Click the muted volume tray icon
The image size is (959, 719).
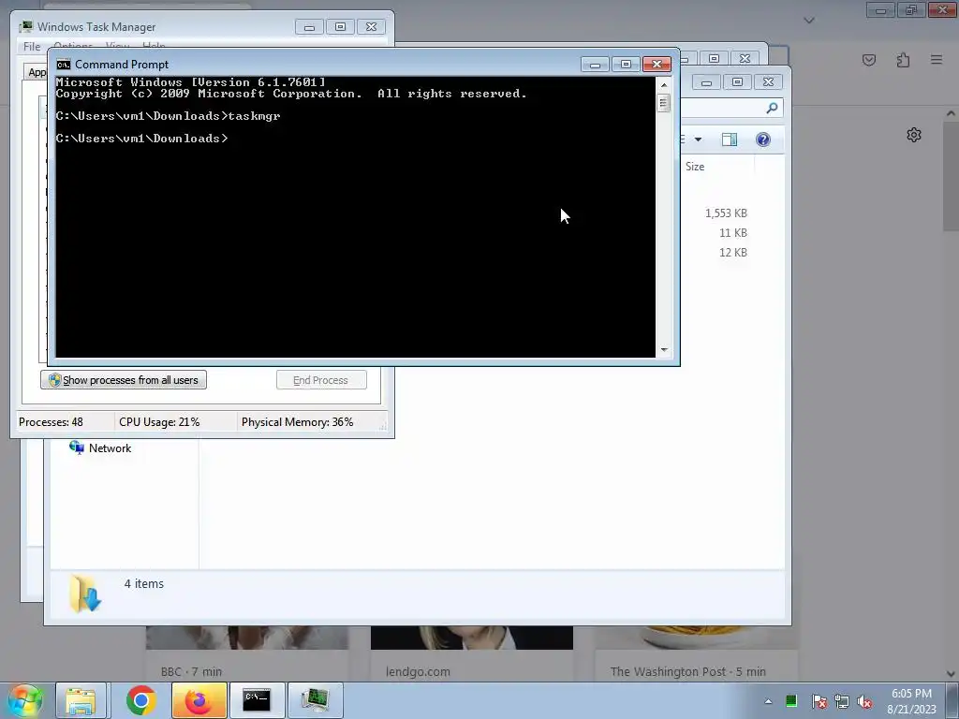(x=864, y=701)
